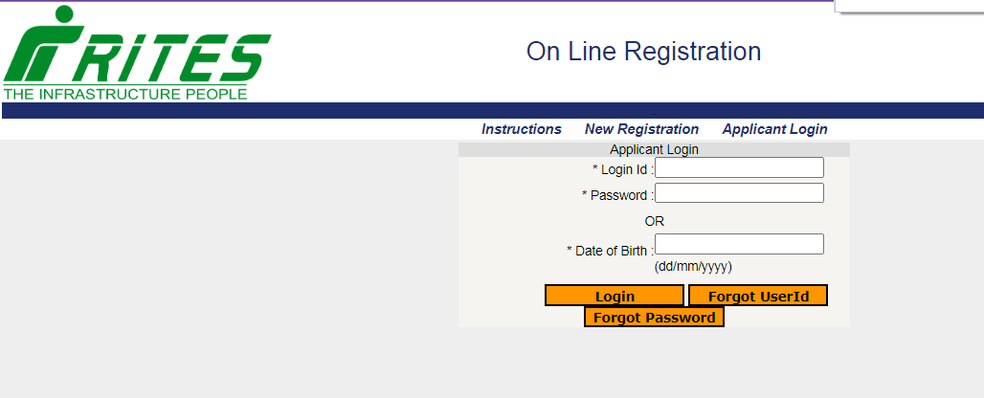Click the '* Password' label text
This screenshot has width=984, height=398.
(616, 195)
